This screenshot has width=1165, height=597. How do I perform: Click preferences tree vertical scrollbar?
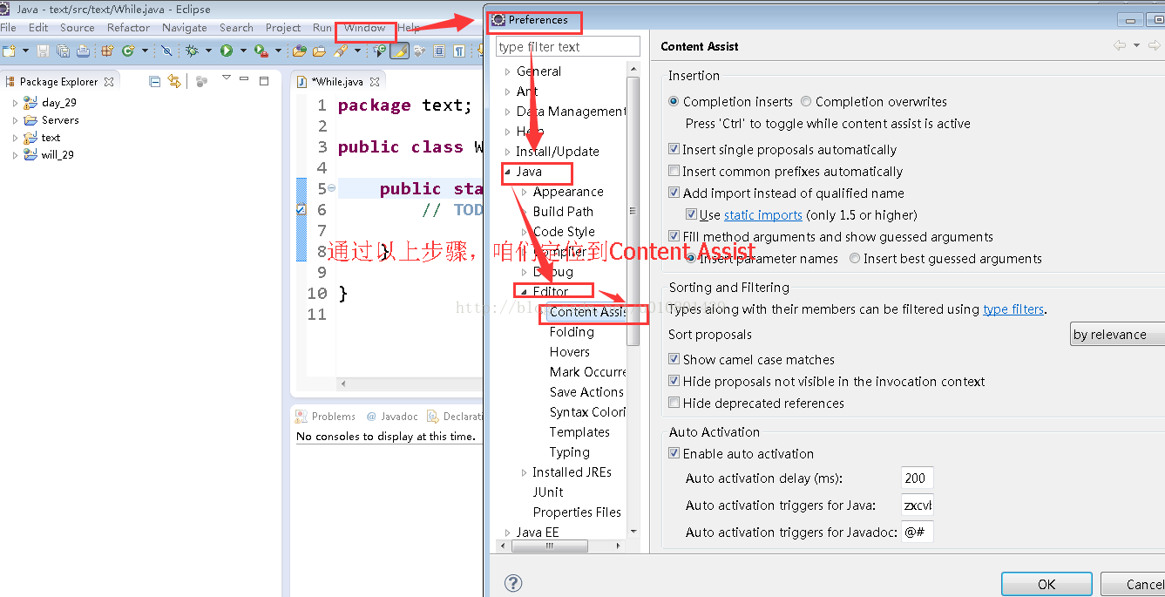pos(633,209)
